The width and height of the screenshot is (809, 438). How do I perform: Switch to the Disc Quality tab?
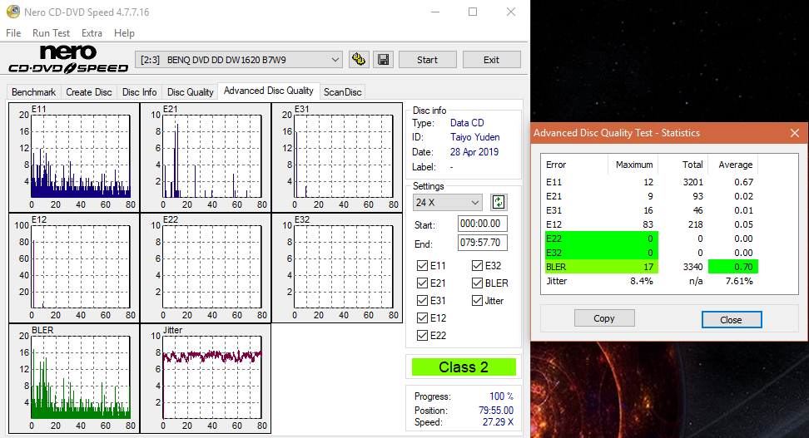coord(190,91)
